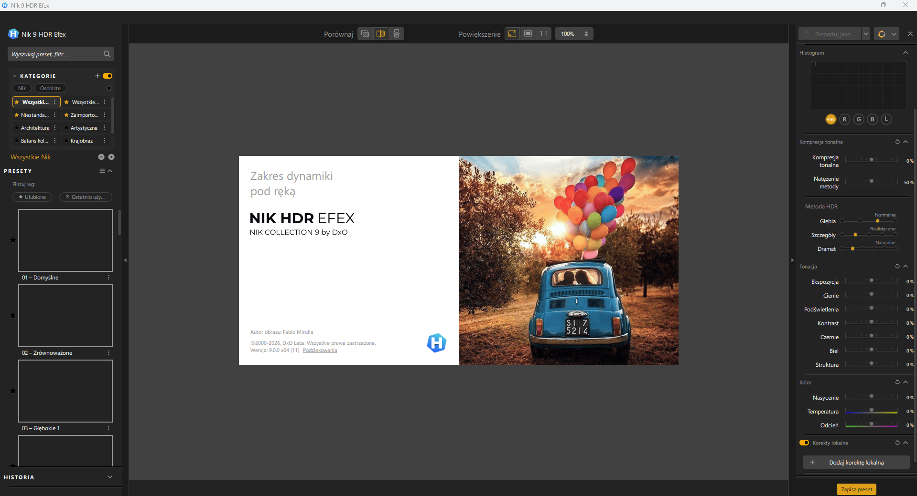Select the Krajobraz category
The height and width of the screenshot is (496, 917).
82,141
